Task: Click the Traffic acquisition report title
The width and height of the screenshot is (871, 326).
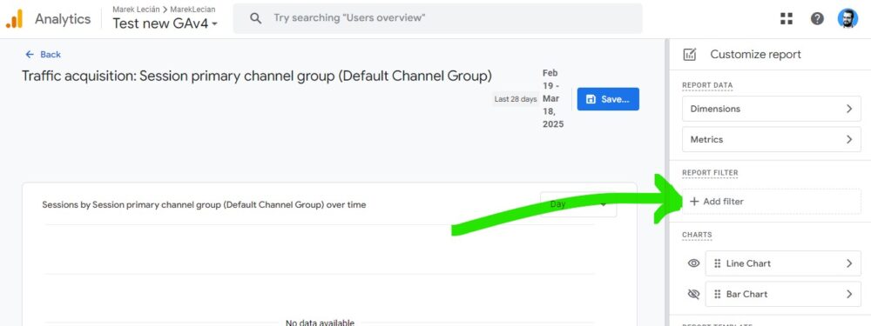Action: [x=257, y=76]
